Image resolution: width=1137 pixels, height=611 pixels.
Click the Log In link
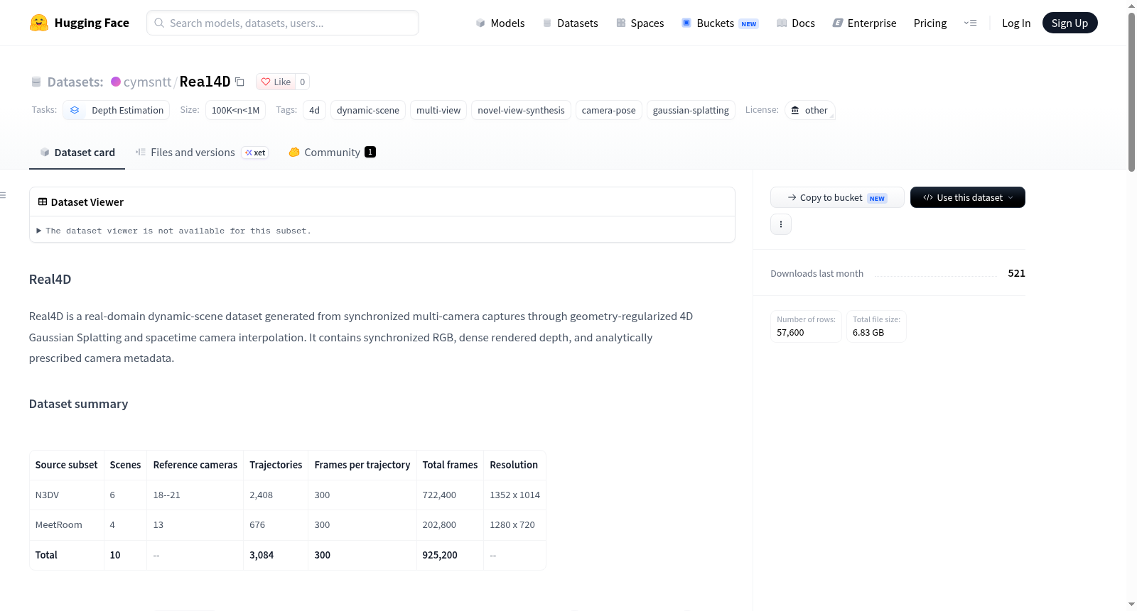click(x=1016, y=23)
